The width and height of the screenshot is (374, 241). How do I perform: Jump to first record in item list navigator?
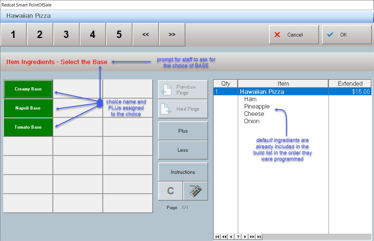(217, 237)
